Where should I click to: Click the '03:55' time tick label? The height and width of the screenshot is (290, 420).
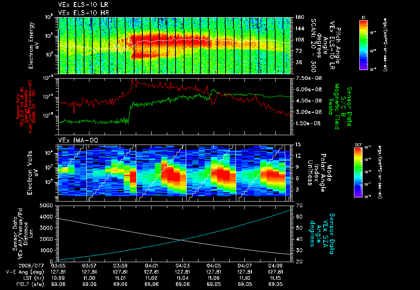[58, 266]
